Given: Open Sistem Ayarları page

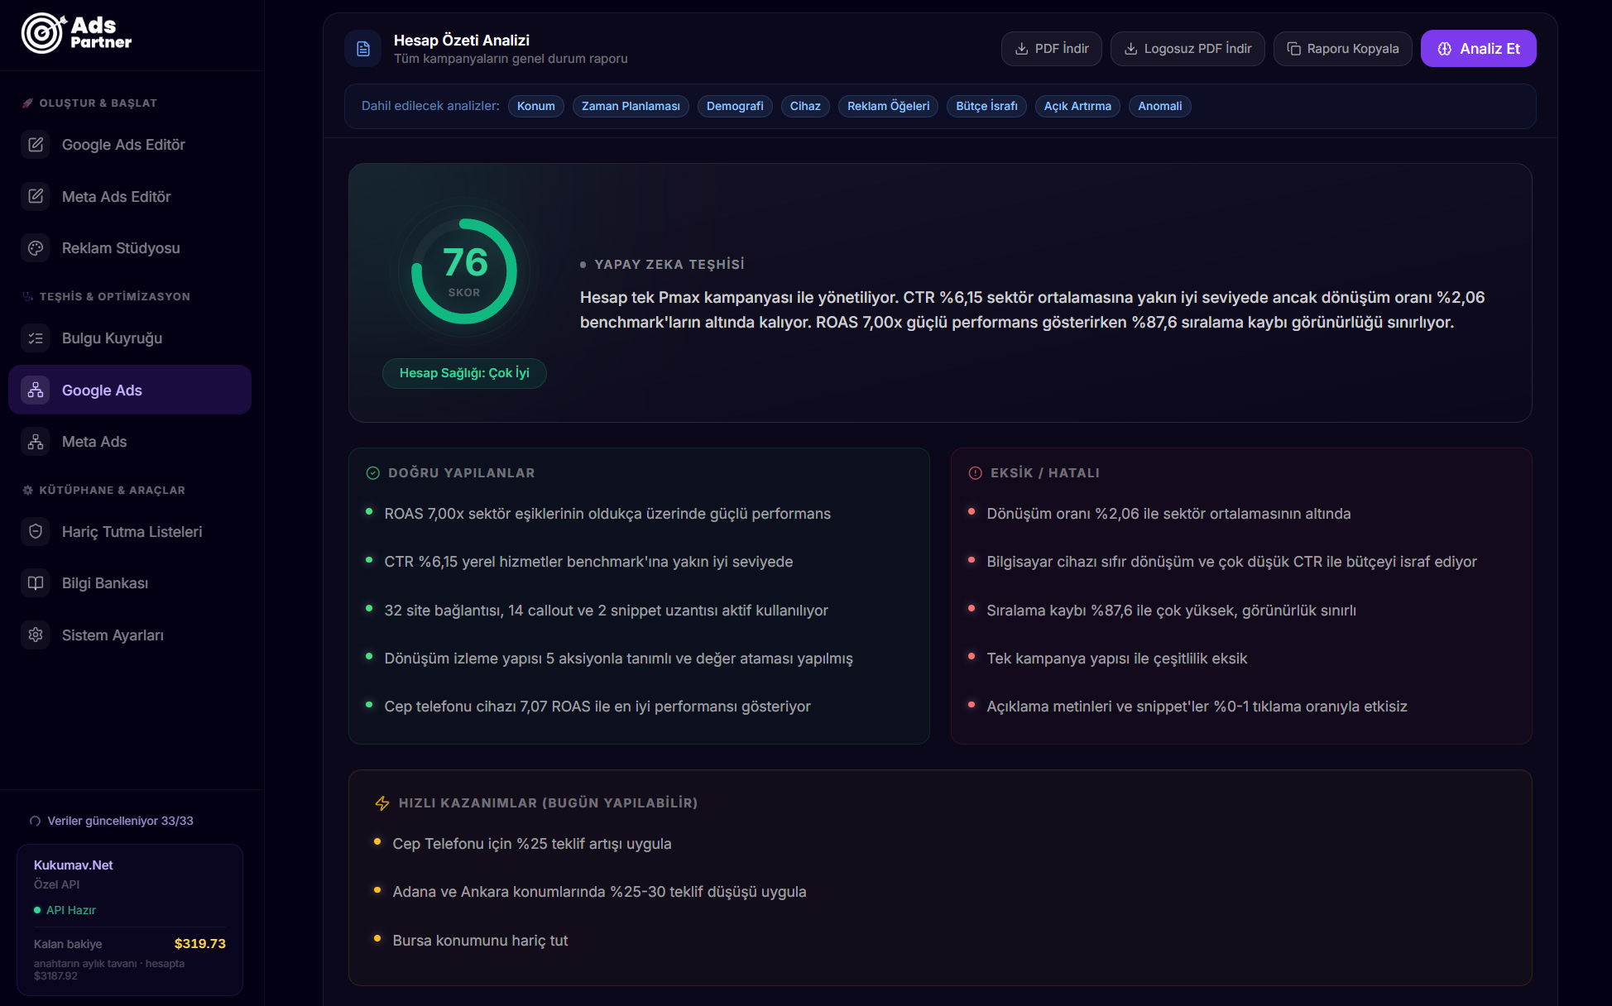Looking at the screenshot, I should (130, 635).
